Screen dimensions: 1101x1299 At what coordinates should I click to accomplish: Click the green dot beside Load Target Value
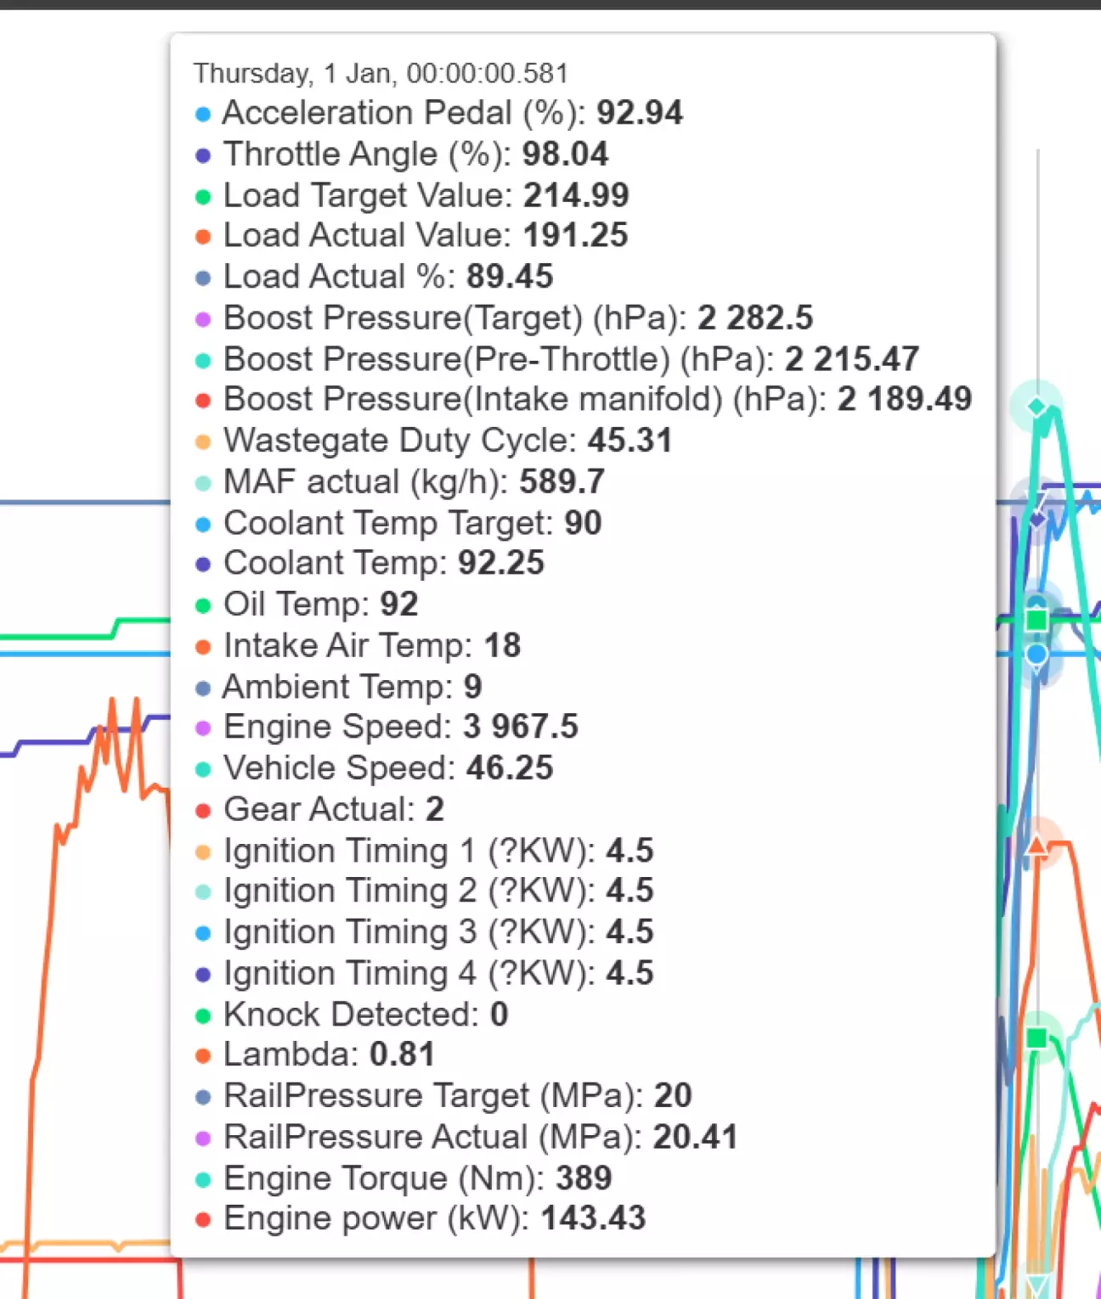point(203,197)
